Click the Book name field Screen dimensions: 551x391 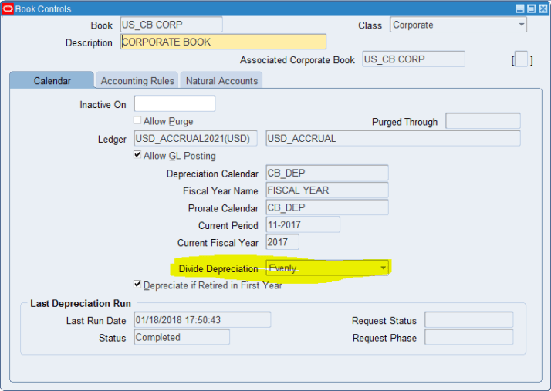[171, 25]
